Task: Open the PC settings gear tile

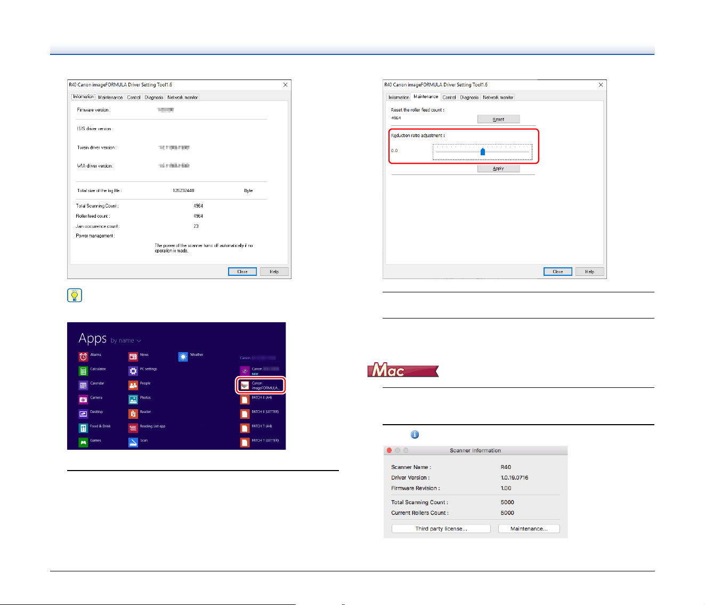Action: click(x=133, y=371)
